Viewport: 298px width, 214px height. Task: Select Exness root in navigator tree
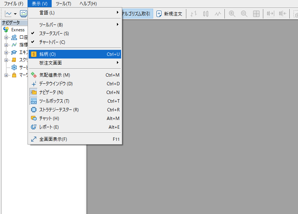point(18,29)
